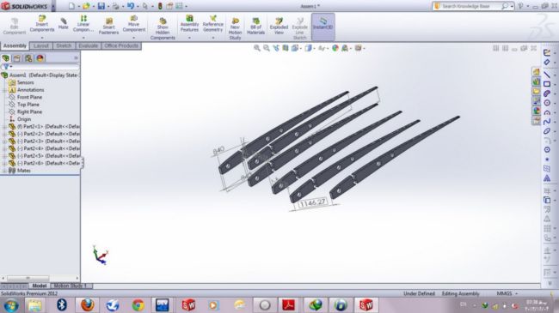Click the Move Component tool
The height and width of the screenshot is (313, 559).
(x=133, y=23)
